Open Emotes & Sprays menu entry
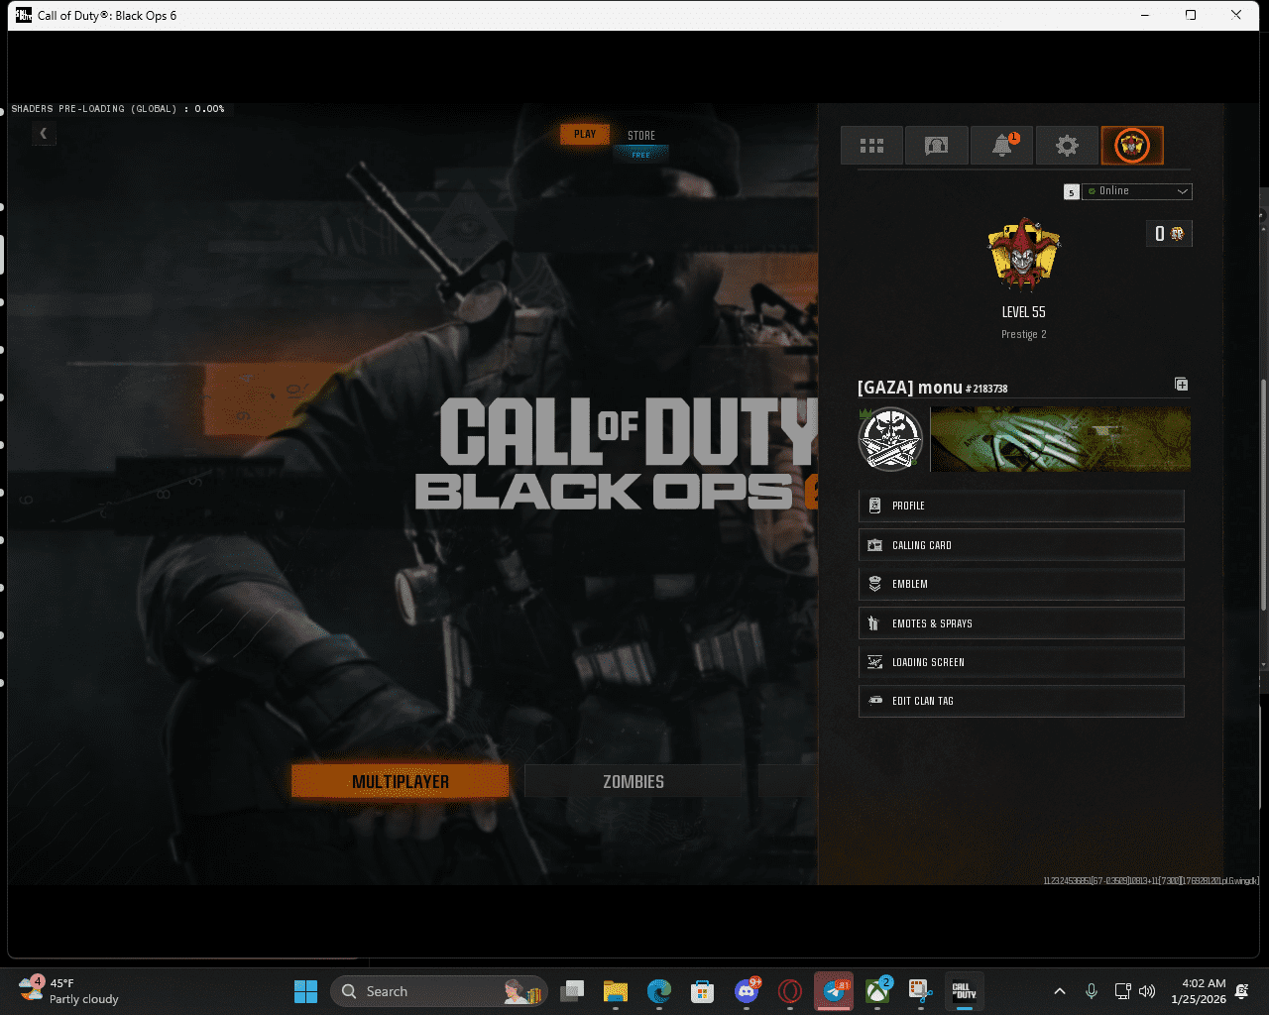 coord(1020,623)
